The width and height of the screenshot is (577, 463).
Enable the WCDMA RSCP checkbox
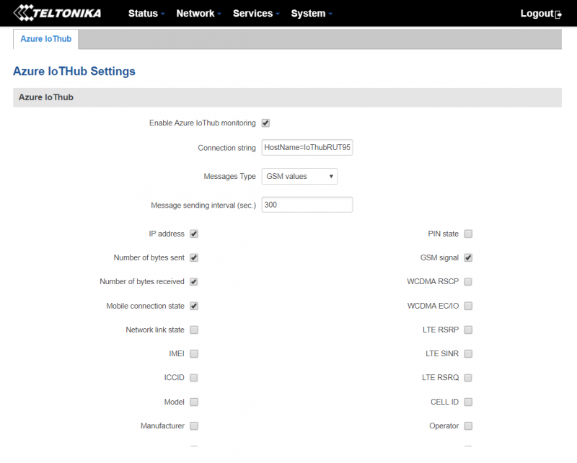(x=468, y=281)
